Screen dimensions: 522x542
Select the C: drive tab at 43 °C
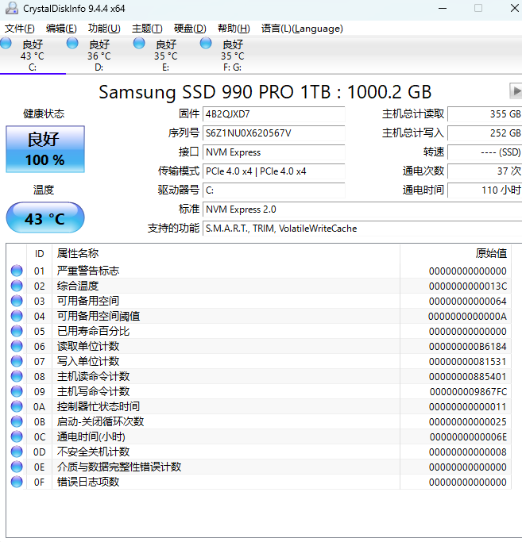33,56
